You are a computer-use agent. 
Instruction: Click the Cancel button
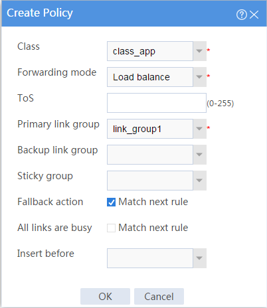[159, 297]
